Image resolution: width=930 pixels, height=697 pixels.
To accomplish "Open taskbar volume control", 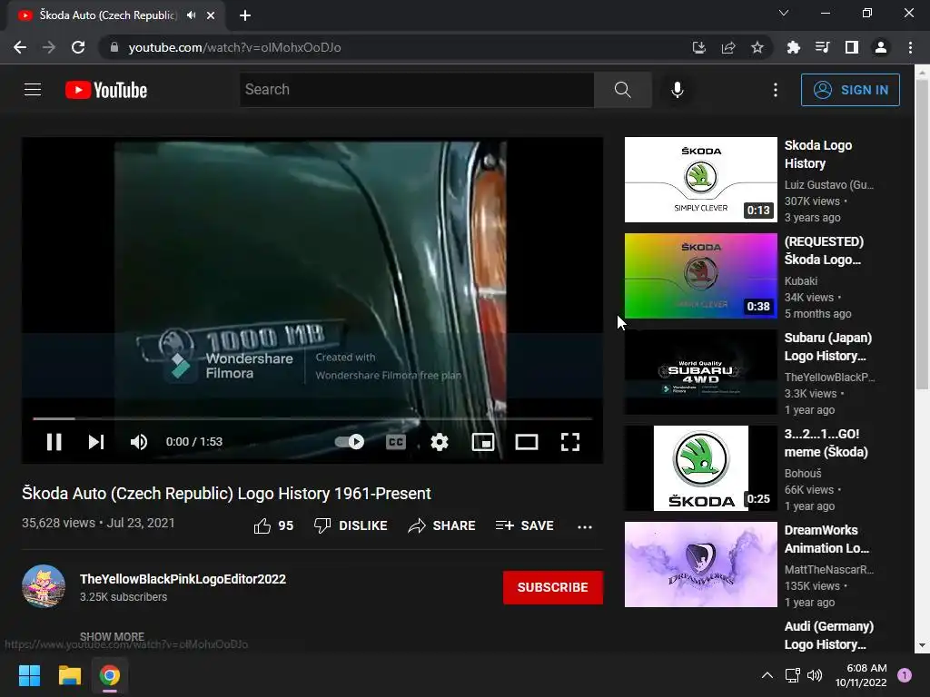I will [815, 675].
